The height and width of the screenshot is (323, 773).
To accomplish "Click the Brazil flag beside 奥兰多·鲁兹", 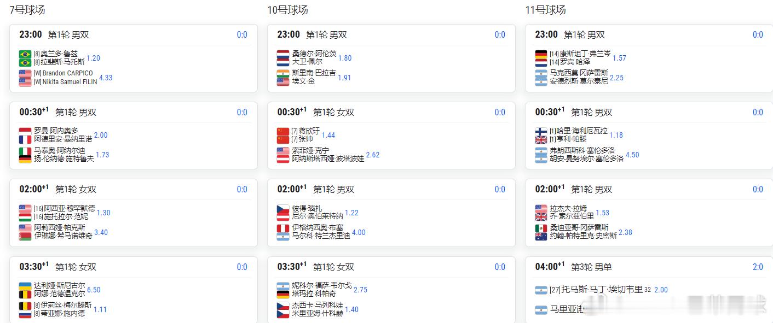I will (25, 54).
